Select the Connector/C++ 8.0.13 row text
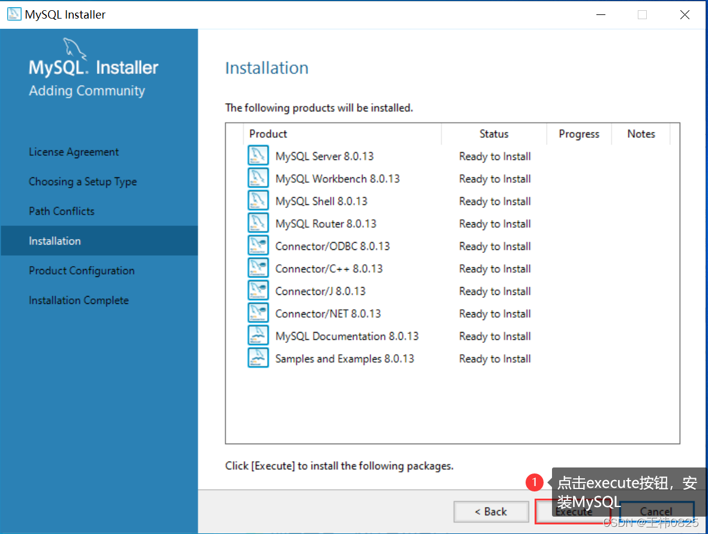The image size is (708, 534). point(329,269)
